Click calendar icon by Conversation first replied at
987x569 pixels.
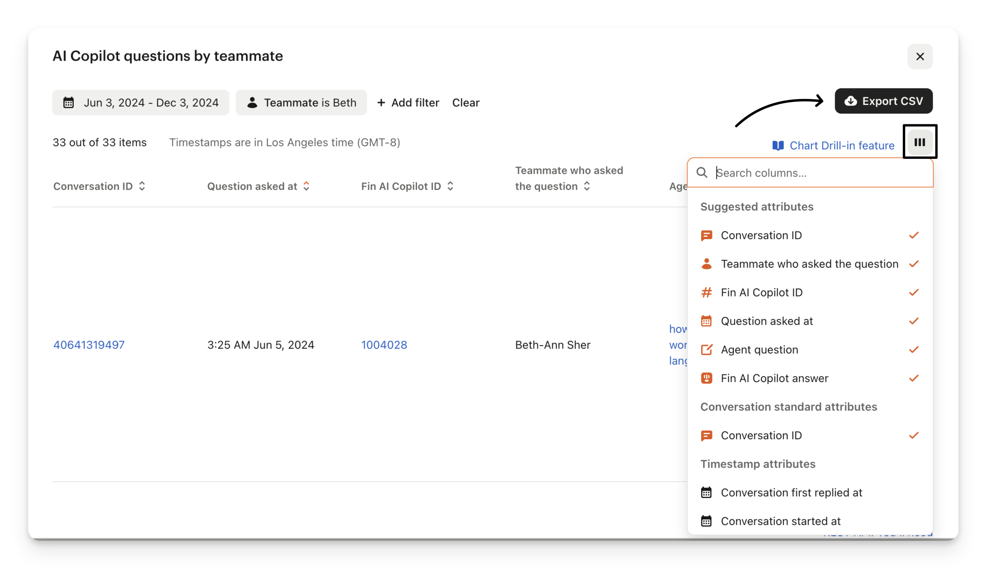(x=706, y=493)
